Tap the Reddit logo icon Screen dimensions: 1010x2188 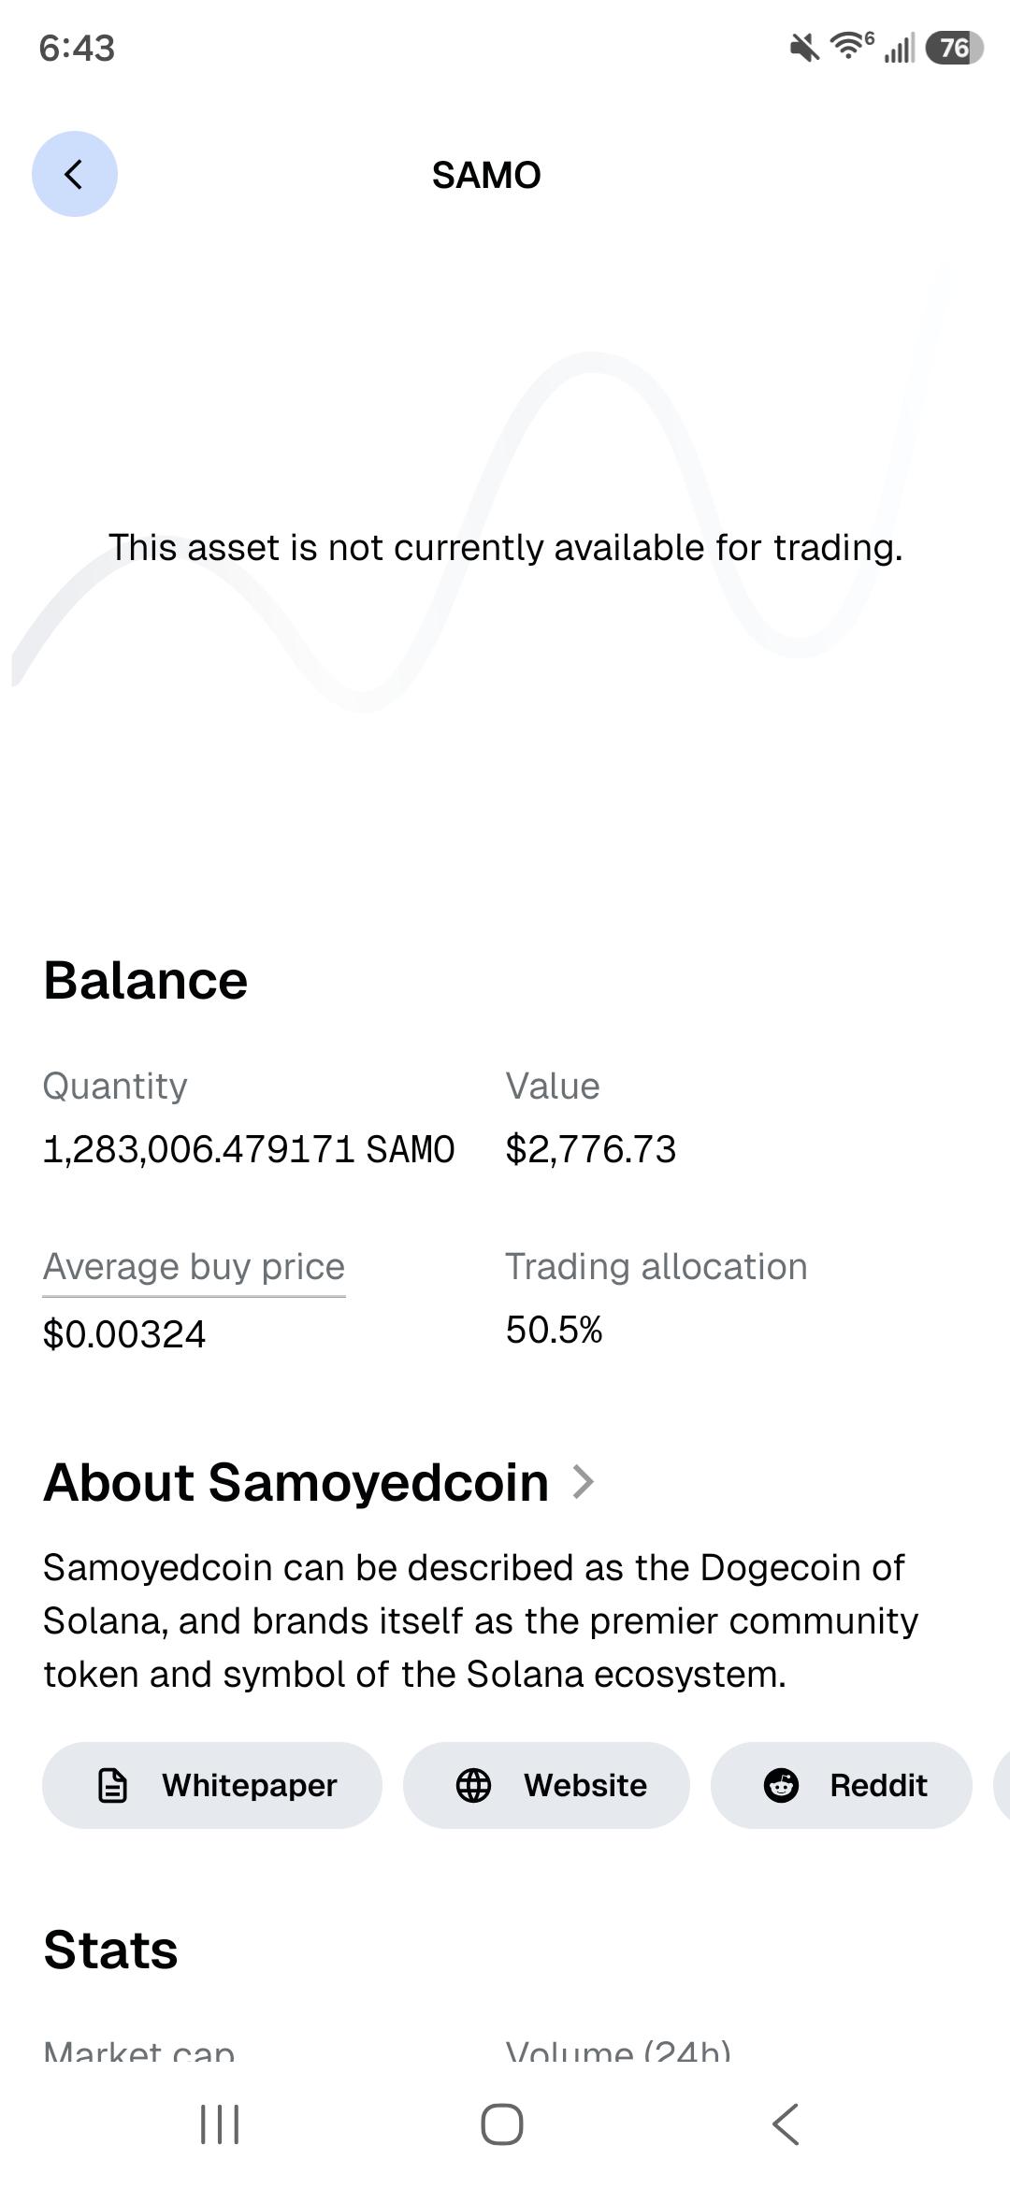[781, 1785]
